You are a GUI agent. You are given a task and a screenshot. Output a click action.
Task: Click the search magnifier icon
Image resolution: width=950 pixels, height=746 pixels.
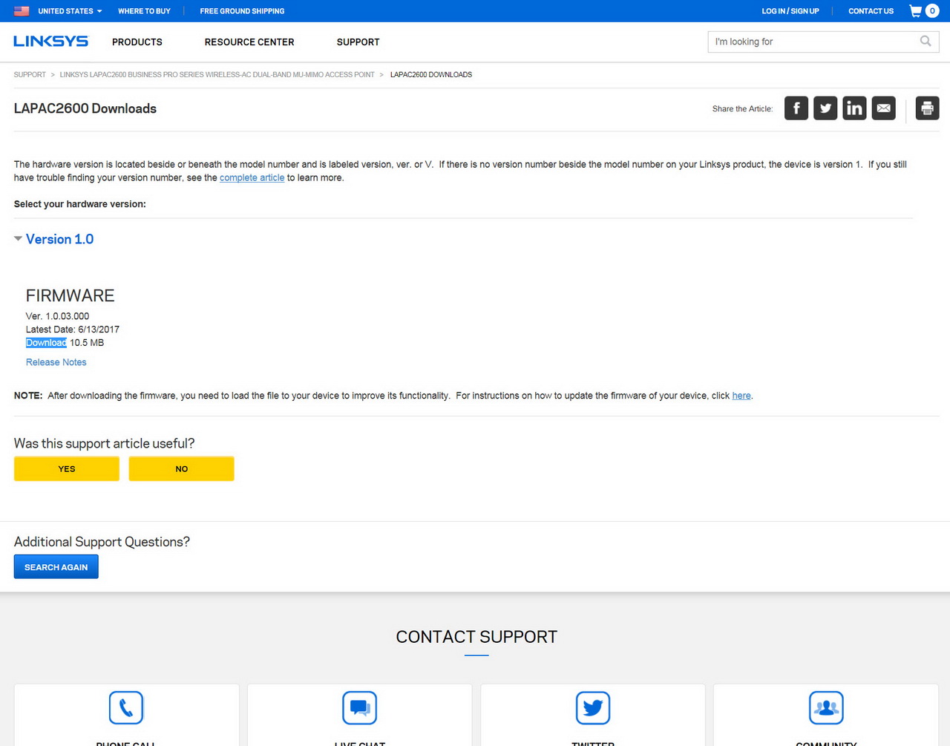[x=926, y=42]
